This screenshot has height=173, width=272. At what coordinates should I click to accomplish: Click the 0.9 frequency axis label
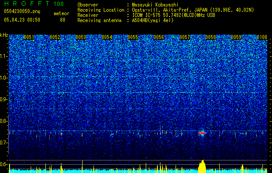tap(3, 99)
